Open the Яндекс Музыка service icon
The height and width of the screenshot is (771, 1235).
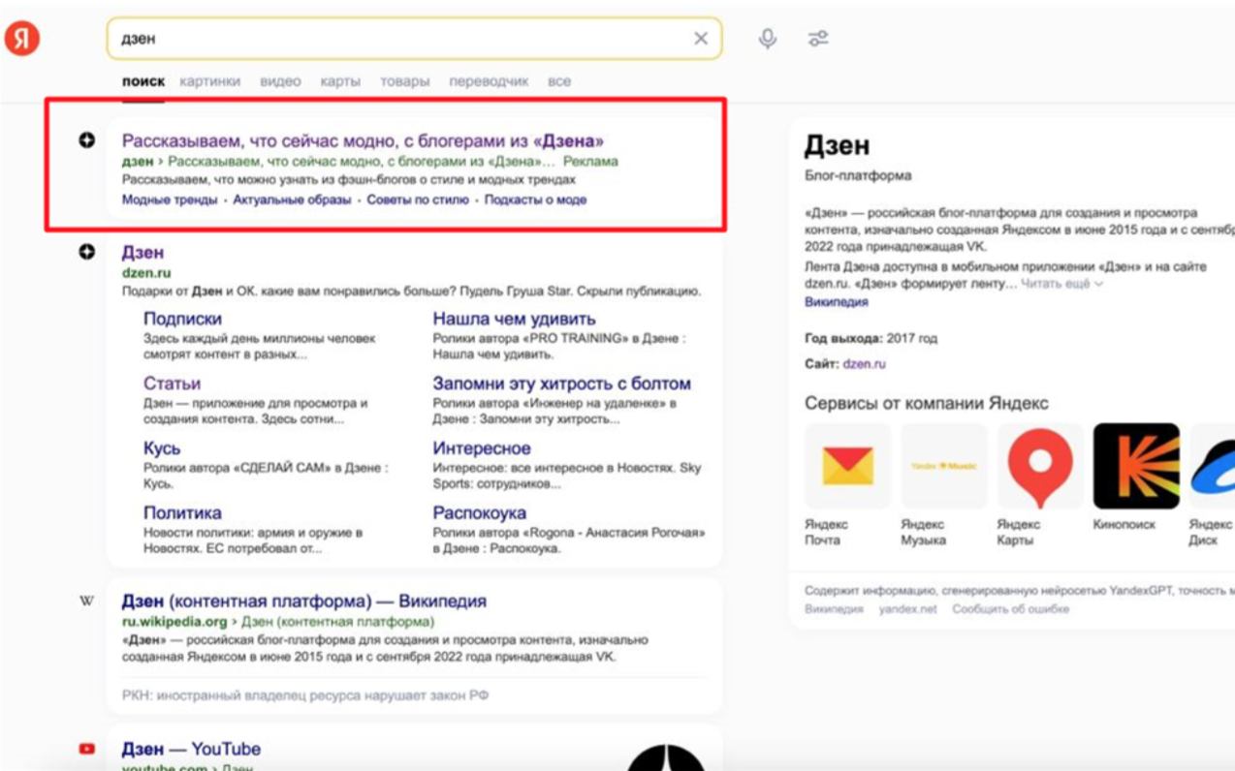tap(944, 466)
